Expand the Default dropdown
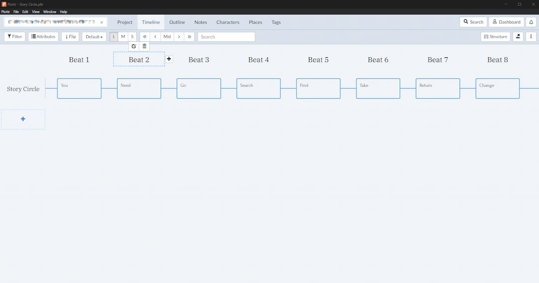Image resolution: width=539 pixels, height=283 pixels. coord(94,37)
